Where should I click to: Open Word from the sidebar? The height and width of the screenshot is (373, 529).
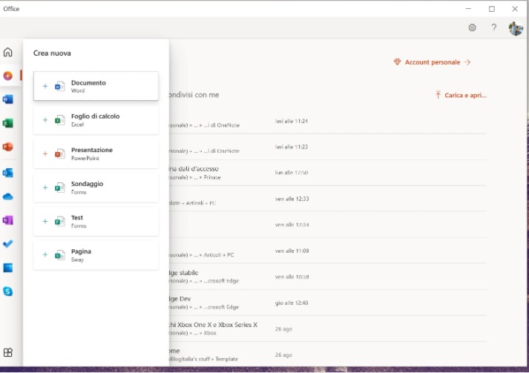[7, 99]
